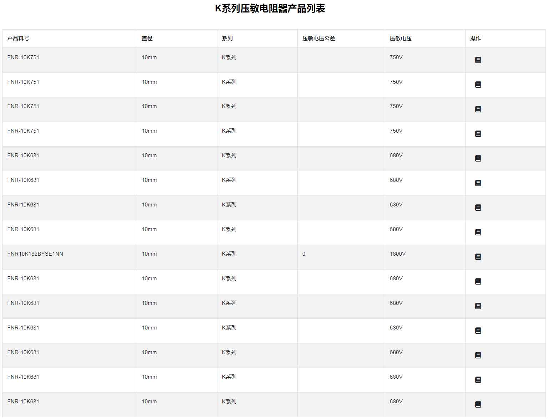The image size is (548, 419).
Task: Open the book icon in the last 750V row
Action: 478,134
